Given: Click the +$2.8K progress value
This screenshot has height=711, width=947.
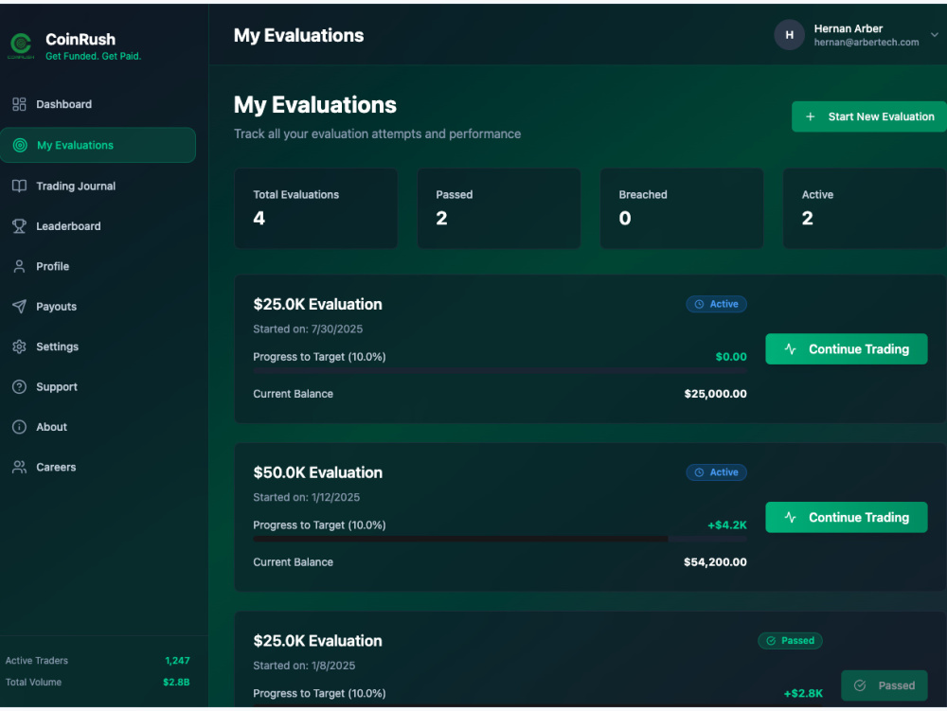Looking at the screenshot, I should pyautogui.click(x=803, y=694).
